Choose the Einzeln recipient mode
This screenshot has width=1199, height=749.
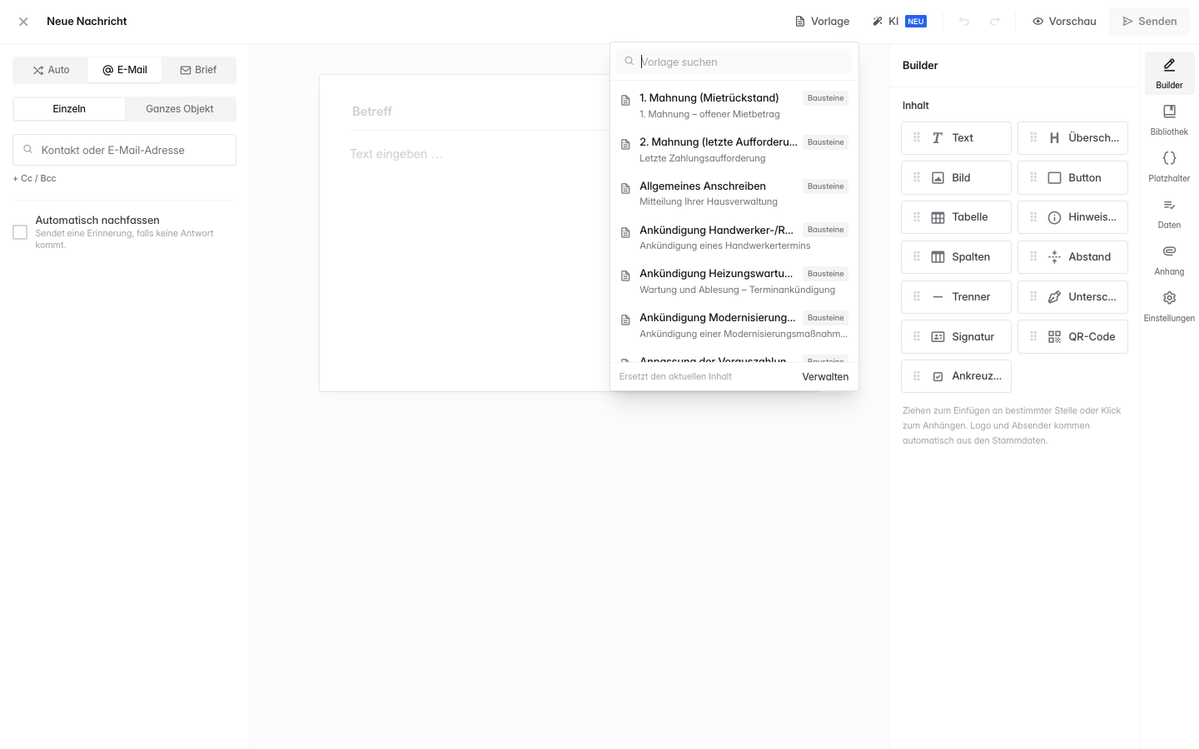[x=69, y=109]
